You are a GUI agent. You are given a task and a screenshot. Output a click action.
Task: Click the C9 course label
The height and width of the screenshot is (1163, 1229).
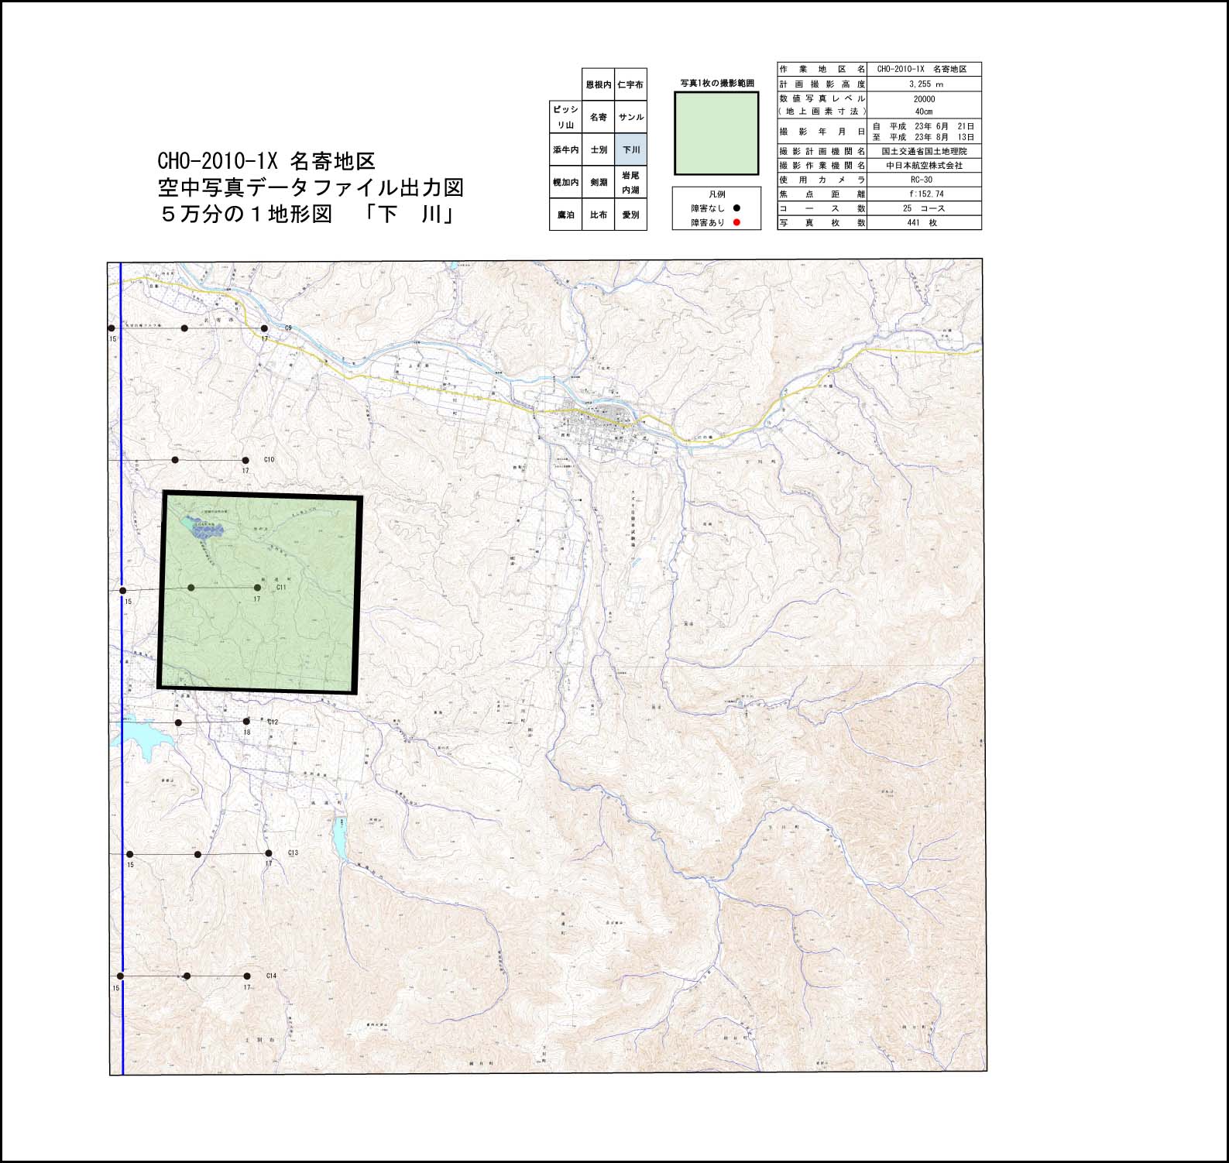pos(288,328)
